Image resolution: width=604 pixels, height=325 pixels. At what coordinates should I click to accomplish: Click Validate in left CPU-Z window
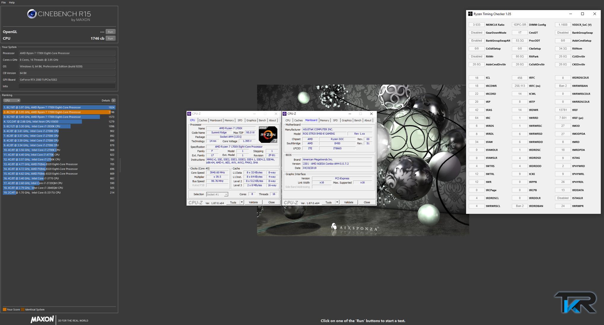(x=253, y=202)
